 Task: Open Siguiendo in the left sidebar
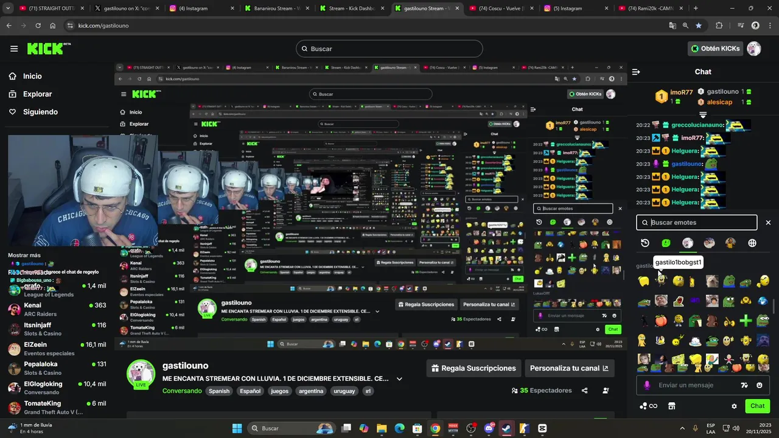(x=40, y=112)
